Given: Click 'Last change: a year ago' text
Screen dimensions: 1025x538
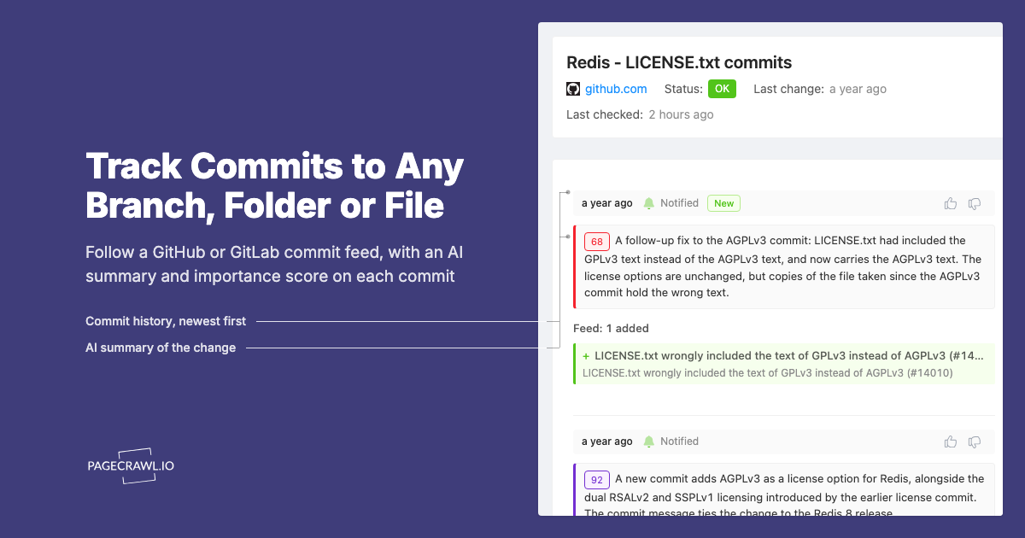Looking at the screenshot, I should [x=820, y=89].
